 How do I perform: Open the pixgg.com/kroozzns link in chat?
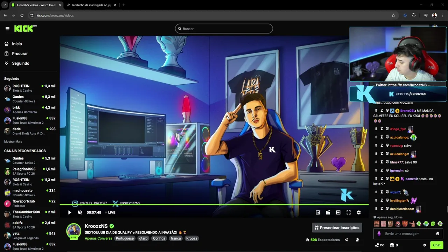393,103
